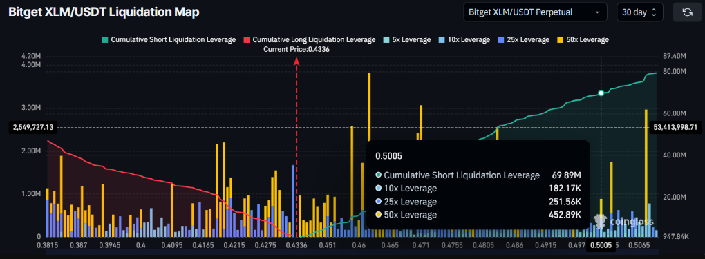Click the yellow 50x Leverage swatch
Screen dimensions: 705x259
pyautogui.click(x=560, y=39)
